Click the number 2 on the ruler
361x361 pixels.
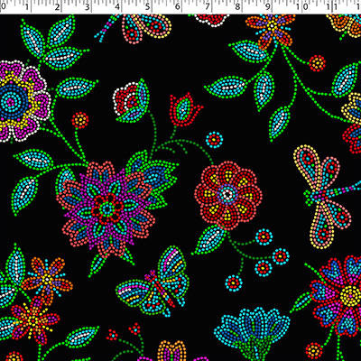(57, 7)
